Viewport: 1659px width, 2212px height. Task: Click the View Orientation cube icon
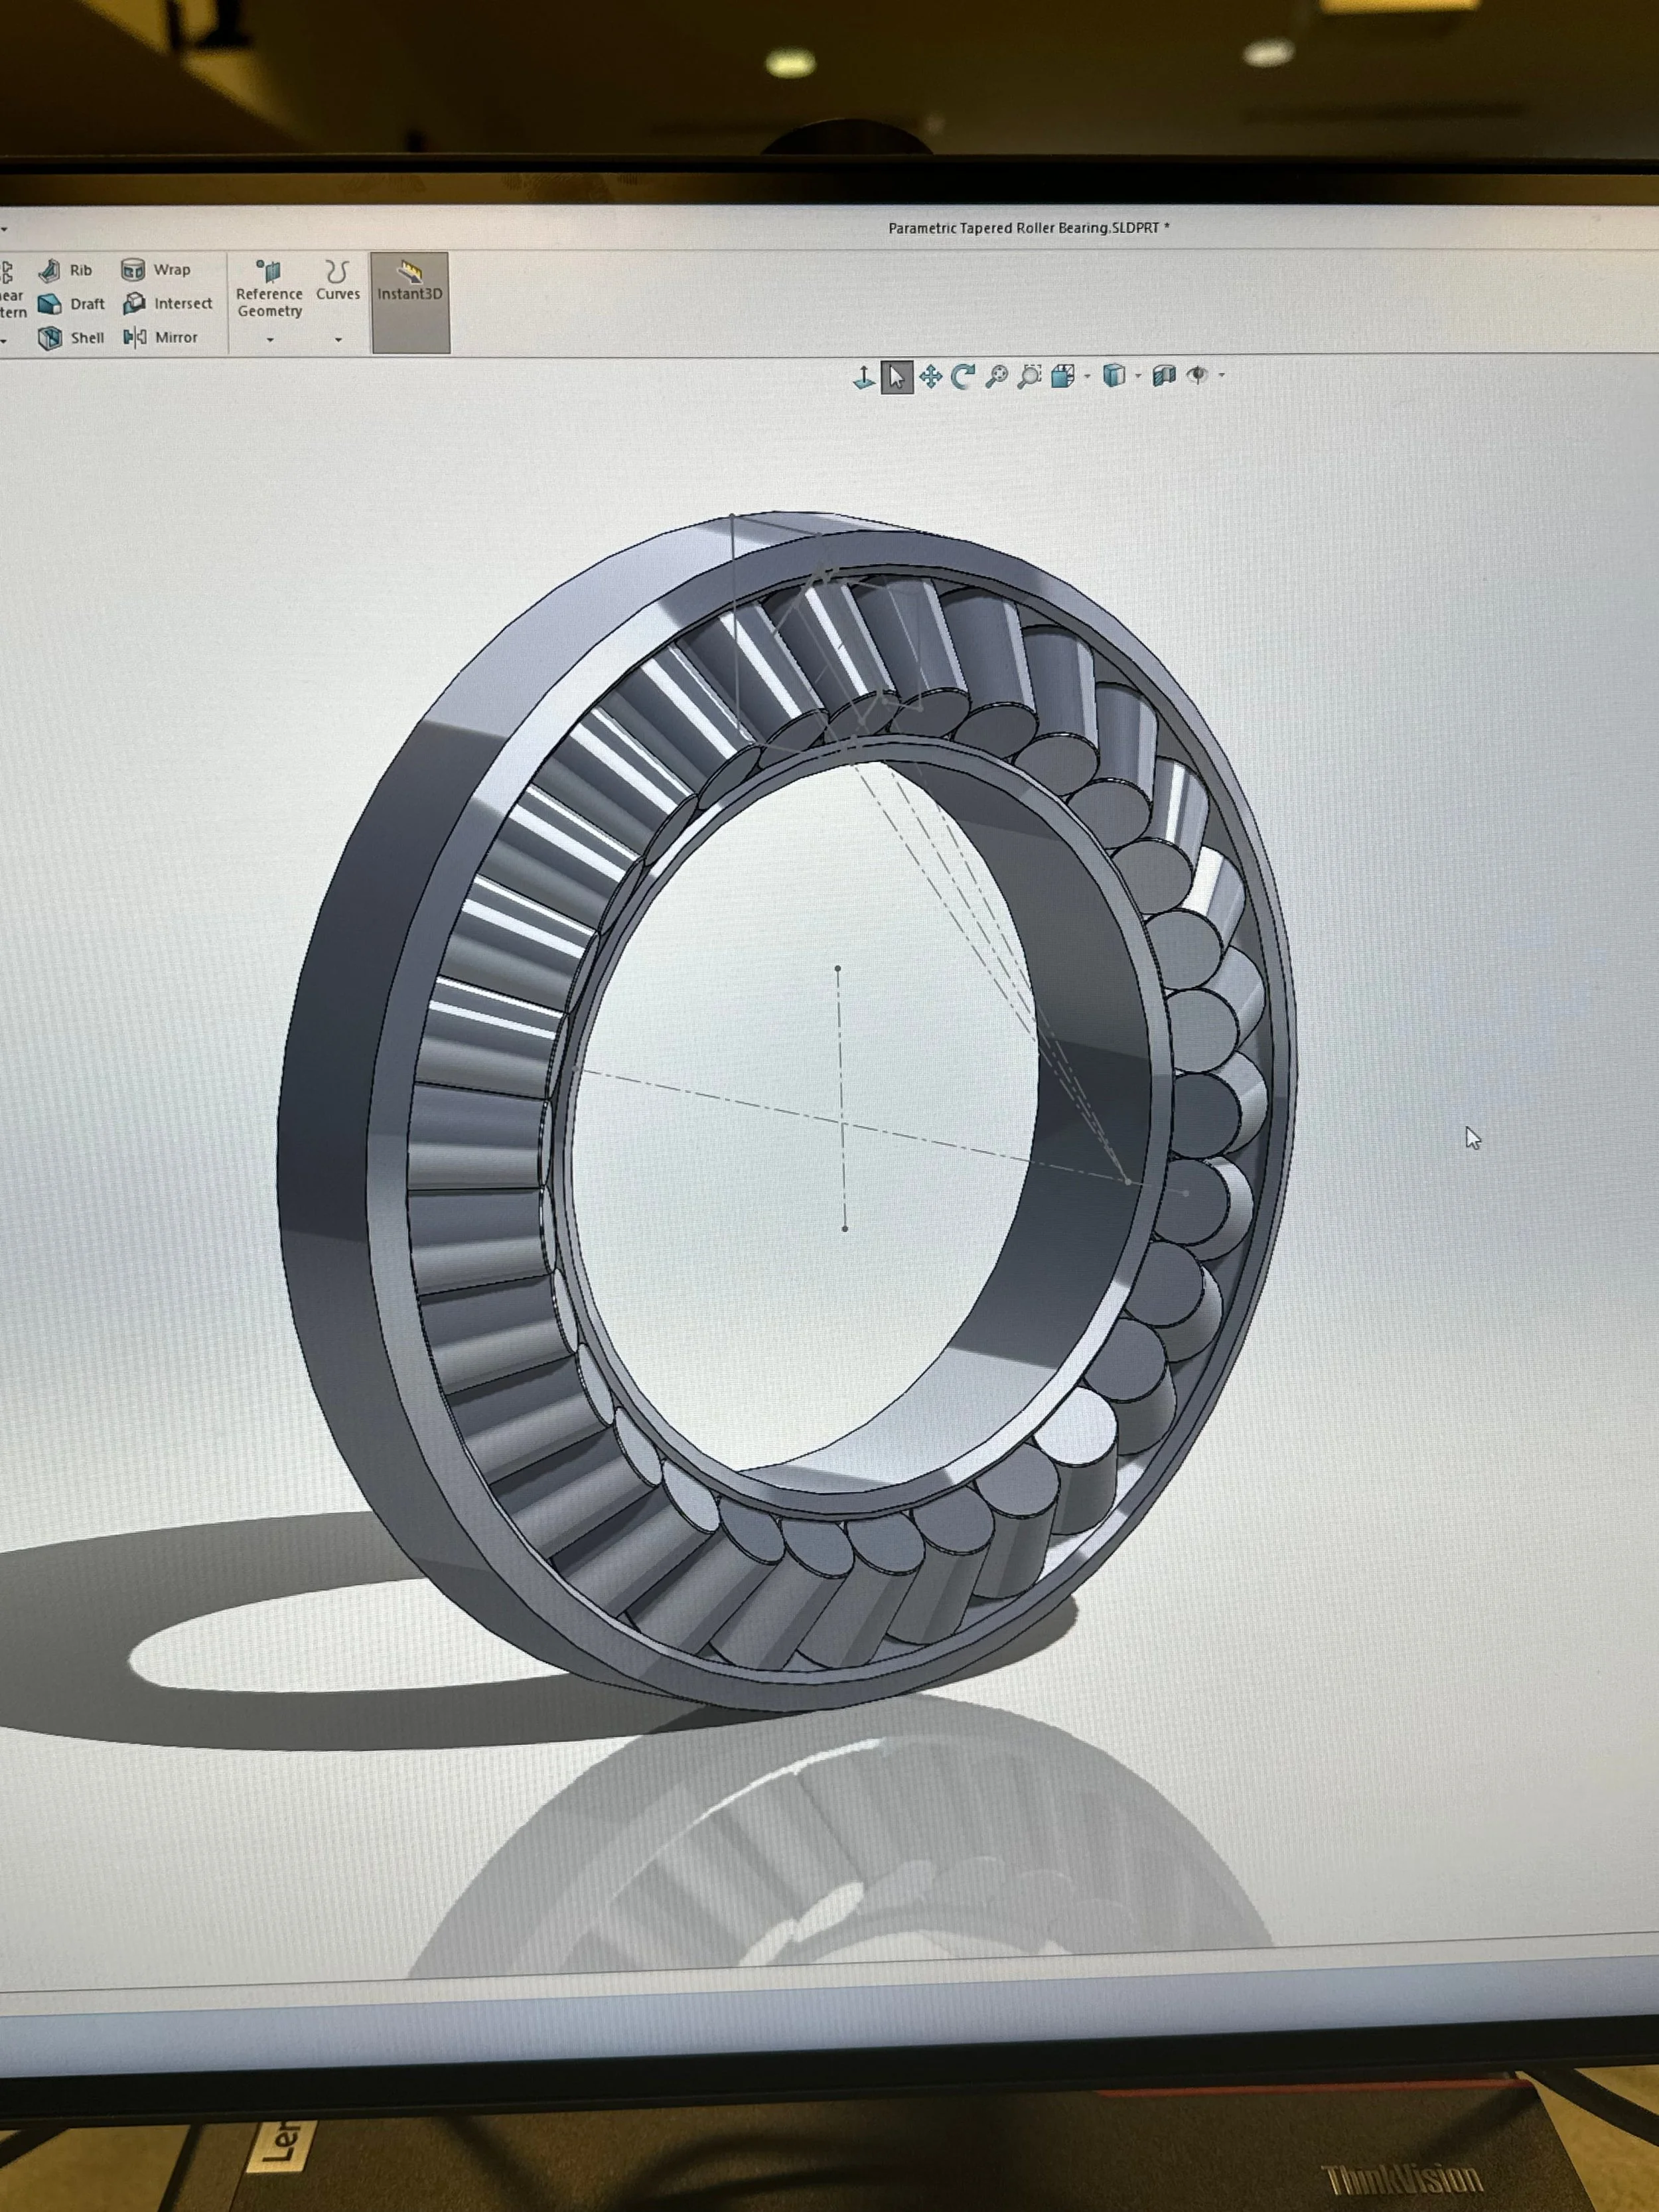[1063, 376]
